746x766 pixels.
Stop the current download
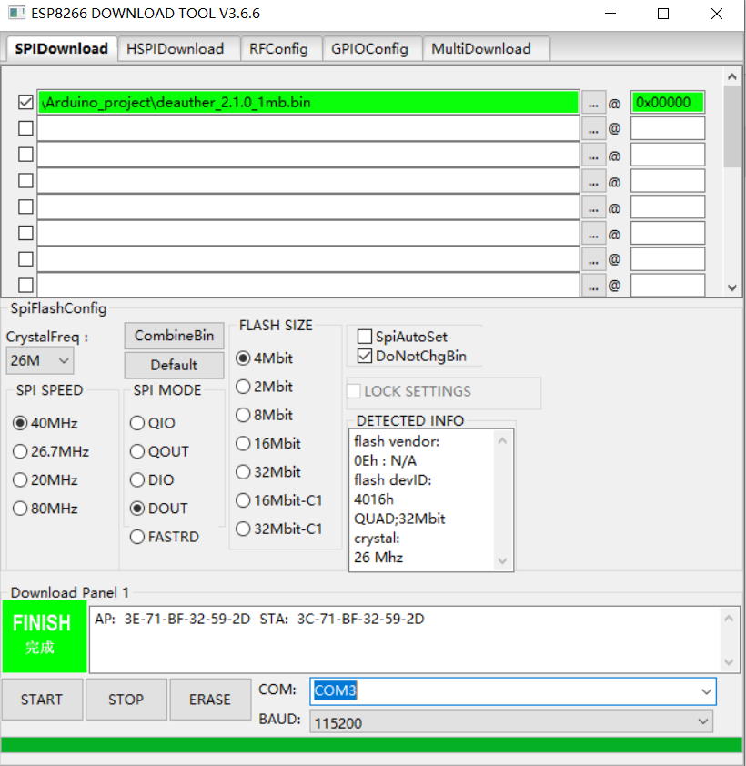tap(126, 699)
